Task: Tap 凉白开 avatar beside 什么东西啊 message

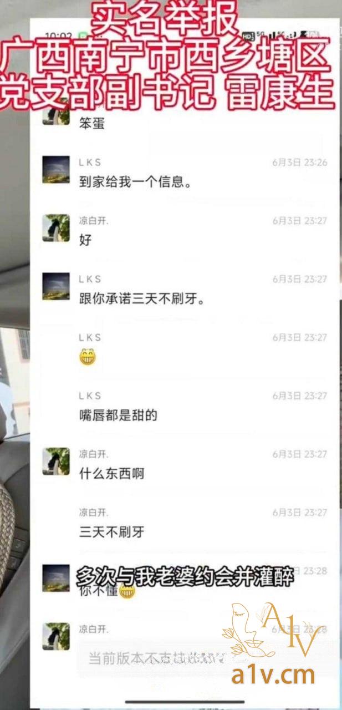Action: (x=56, y=461)
